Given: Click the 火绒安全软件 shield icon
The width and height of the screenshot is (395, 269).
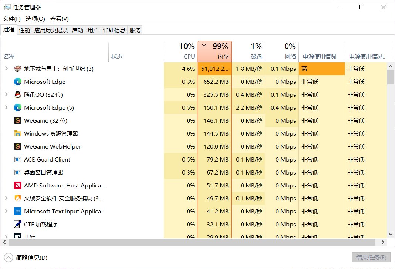Looking at the screenshot, I should (x=18, y=198).
